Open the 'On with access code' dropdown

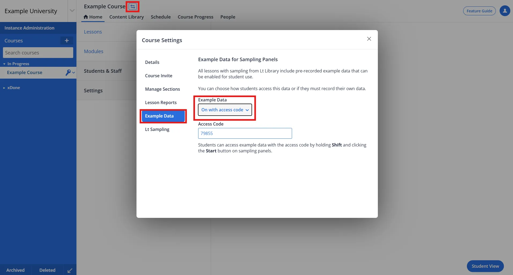coord(225,110)
